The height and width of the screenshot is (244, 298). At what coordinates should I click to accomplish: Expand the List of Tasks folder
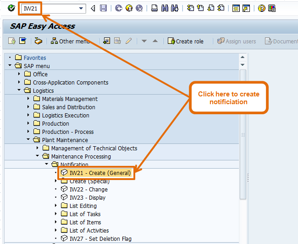tap(55, 214)
